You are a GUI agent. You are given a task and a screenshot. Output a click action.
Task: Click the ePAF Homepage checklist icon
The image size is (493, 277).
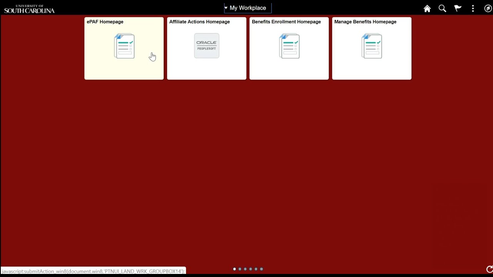pyautogui.click(x=124, y=46)
